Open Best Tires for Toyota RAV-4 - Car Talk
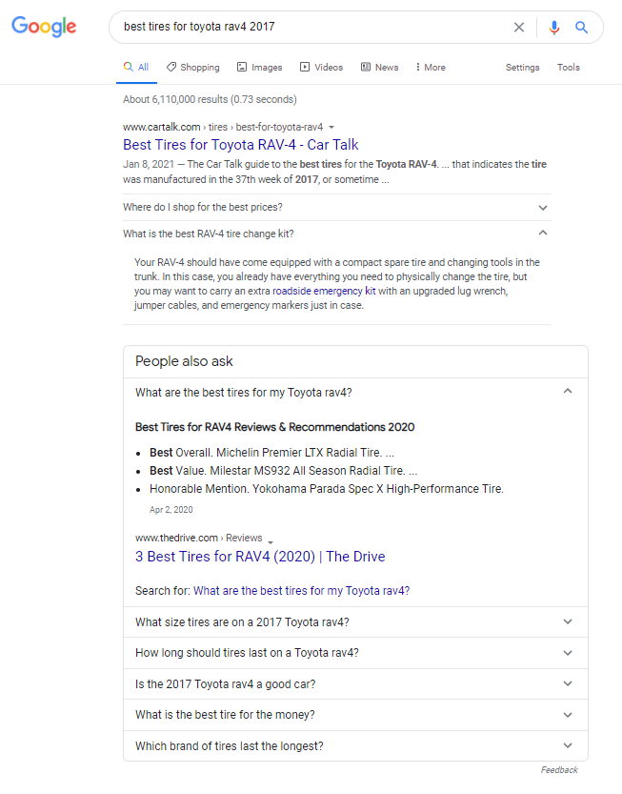The width and height of the screenshot is (622, 794). 240,145
